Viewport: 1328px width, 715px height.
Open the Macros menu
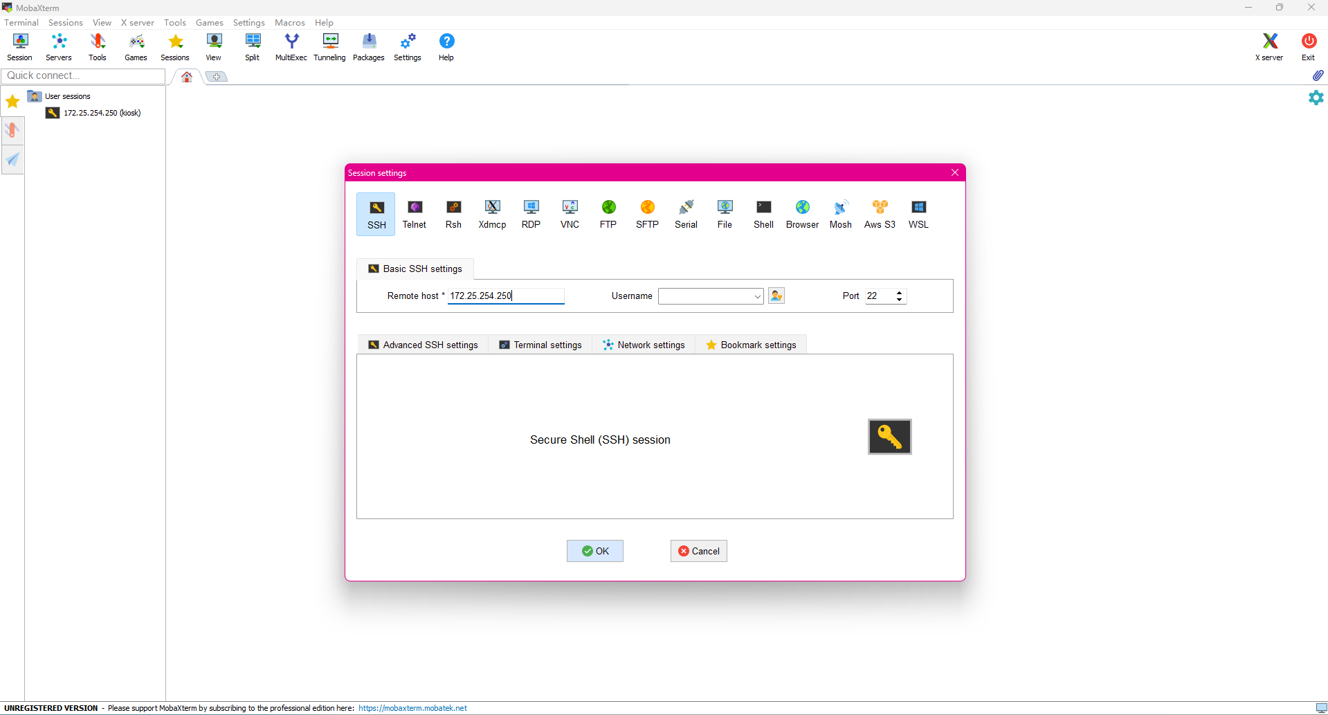(x=290, y=23)
